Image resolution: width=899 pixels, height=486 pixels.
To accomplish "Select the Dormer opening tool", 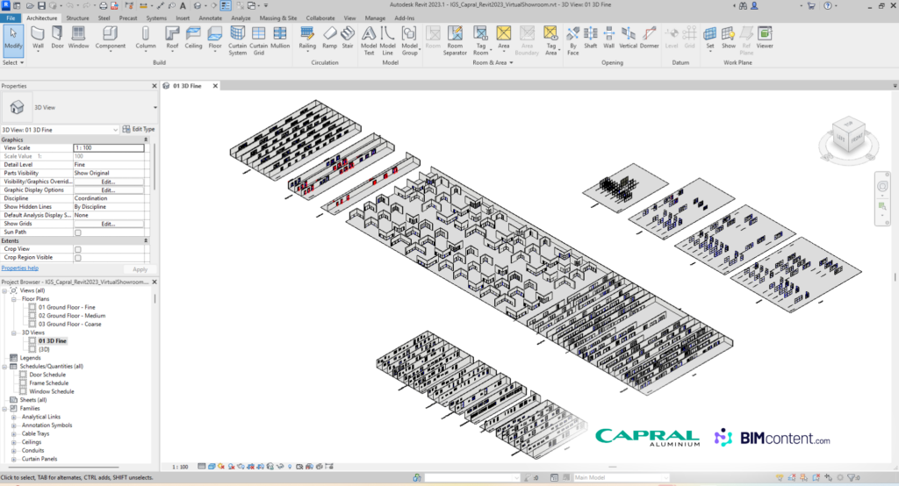I will (649, 39).
